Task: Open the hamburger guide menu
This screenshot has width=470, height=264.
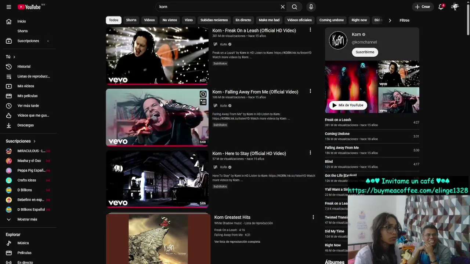Action: [9, 7]
